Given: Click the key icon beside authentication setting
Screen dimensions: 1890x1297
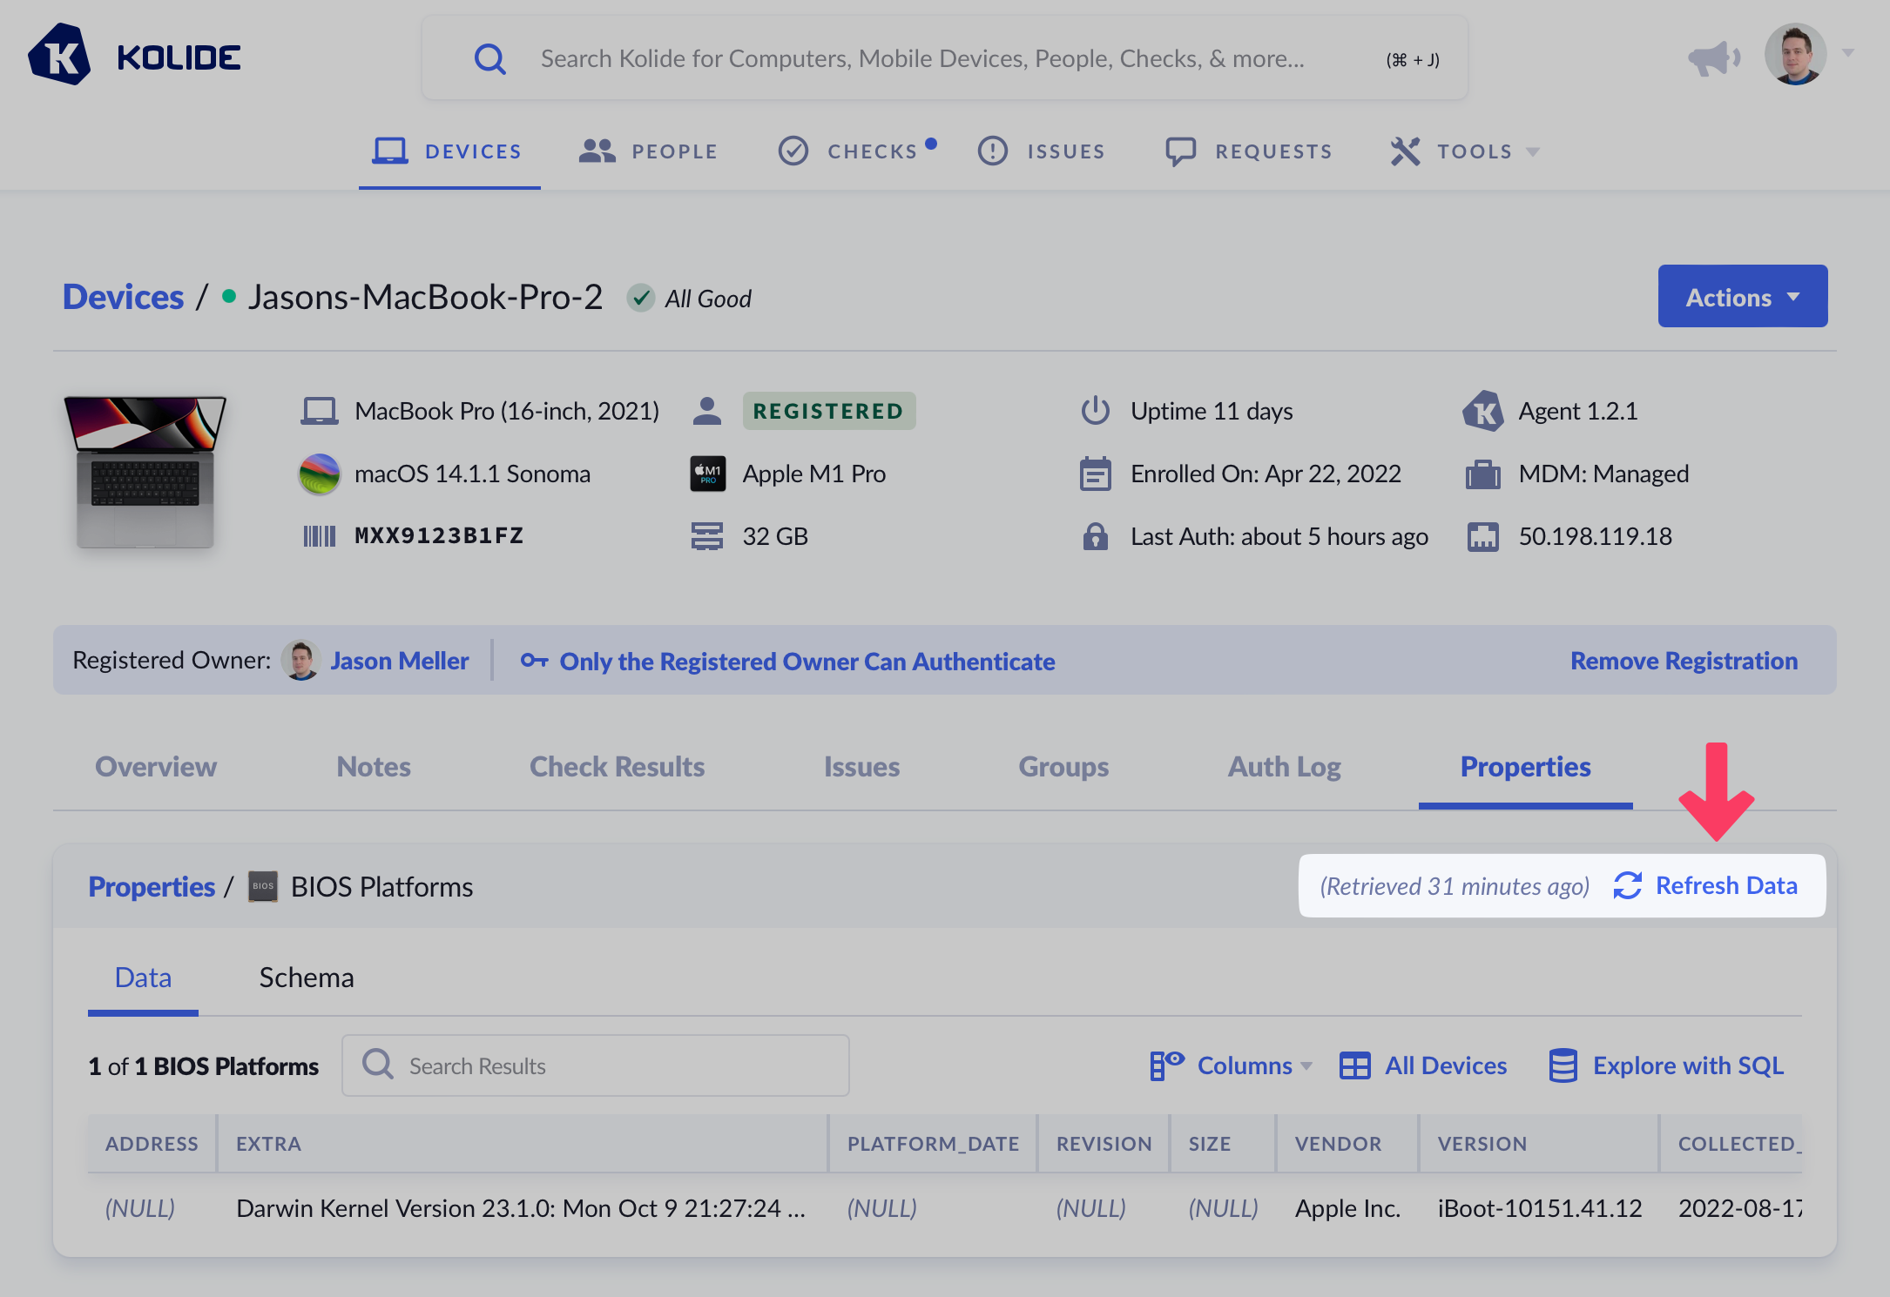Looking at the screenshot, I should coord(534,661).
